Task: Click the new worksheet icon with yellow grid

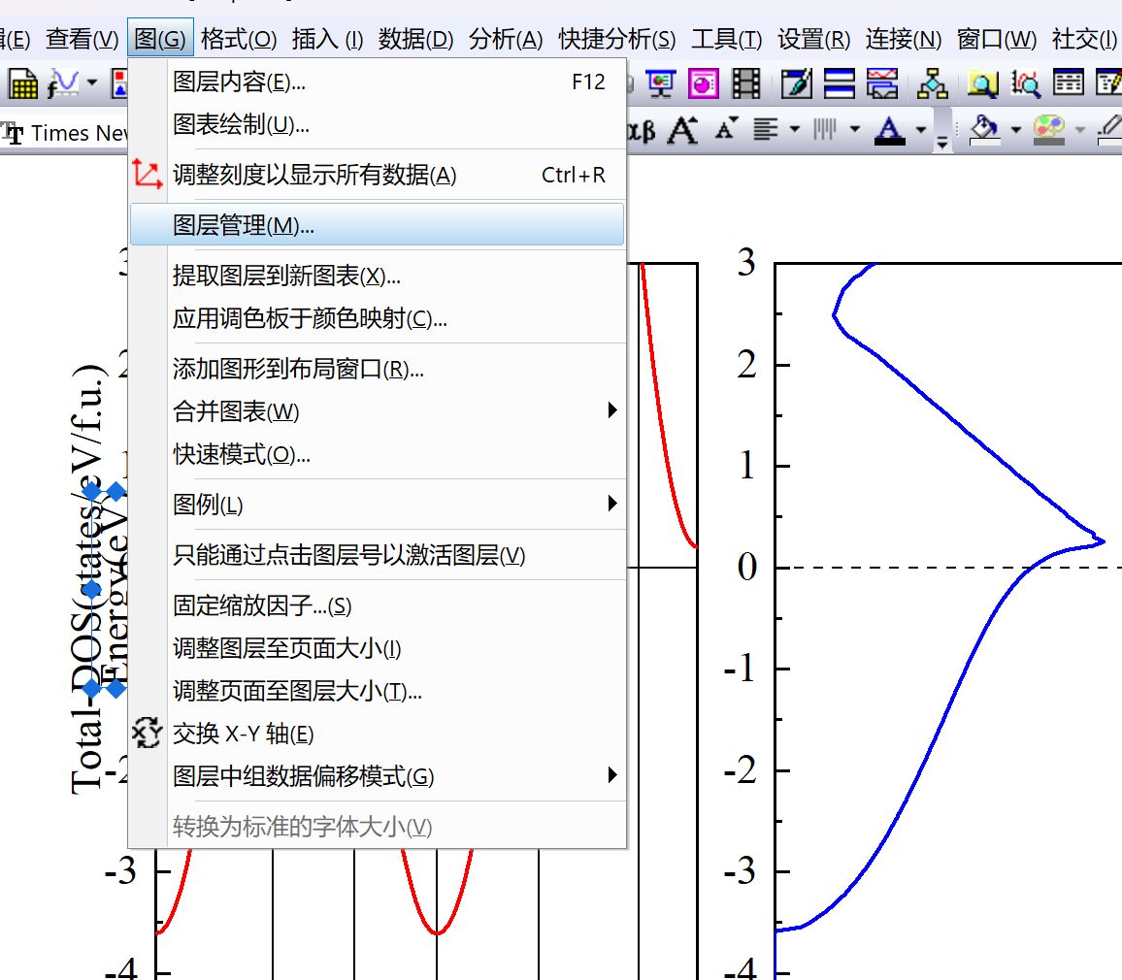Action: [x=22, y=83]
